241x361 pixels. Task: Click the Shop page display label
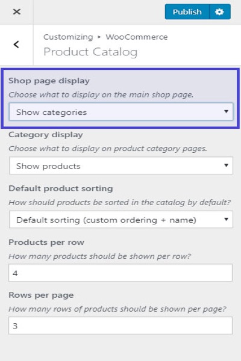click(x=49, y=81)
